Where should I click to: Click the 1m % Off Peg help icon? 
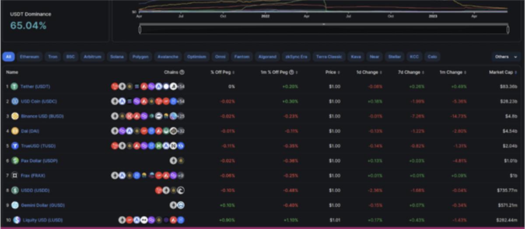(x=291, y=73)
